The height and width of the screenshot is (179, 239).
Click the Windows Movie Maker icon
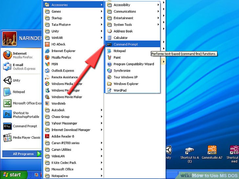47,97
